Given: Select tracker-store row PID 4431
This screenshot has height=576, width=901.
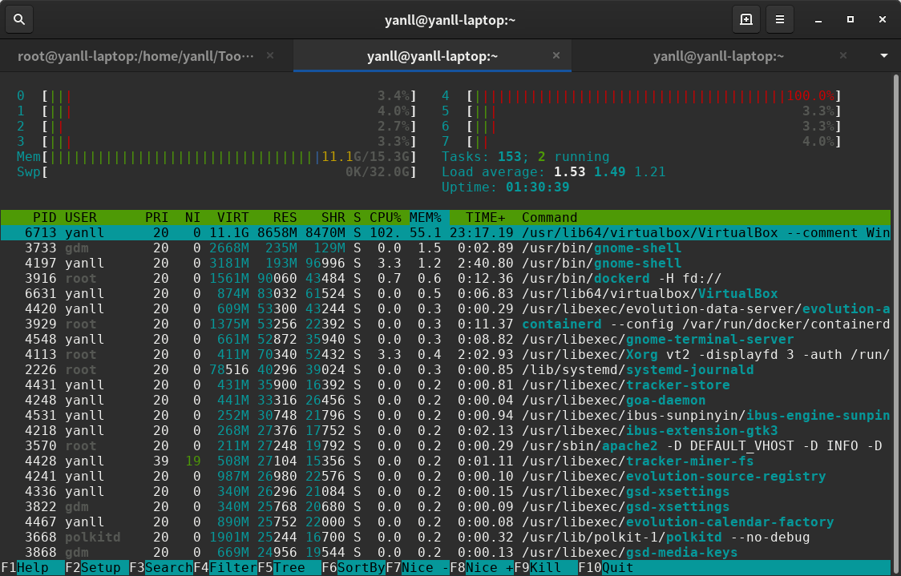Looking at the screenshot, I should click(x=446, y=385).
